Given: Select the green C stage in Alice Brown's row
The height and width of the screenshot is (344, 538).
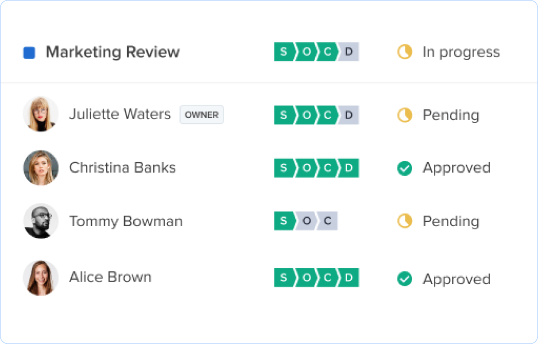Looking at the screenshot, I should [x=328, y=278].
